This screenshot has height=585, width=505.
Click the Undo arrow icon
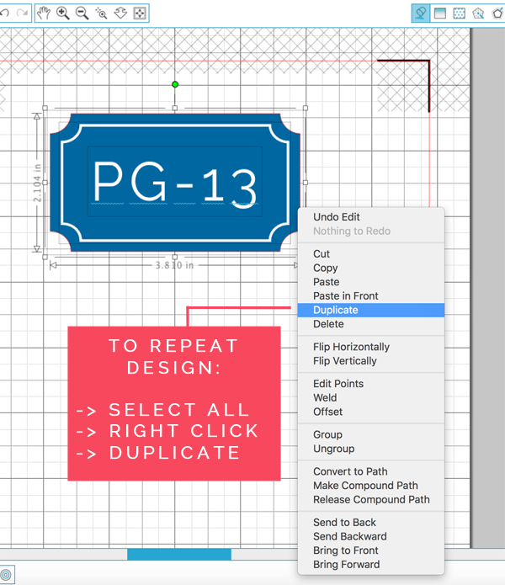4,13
